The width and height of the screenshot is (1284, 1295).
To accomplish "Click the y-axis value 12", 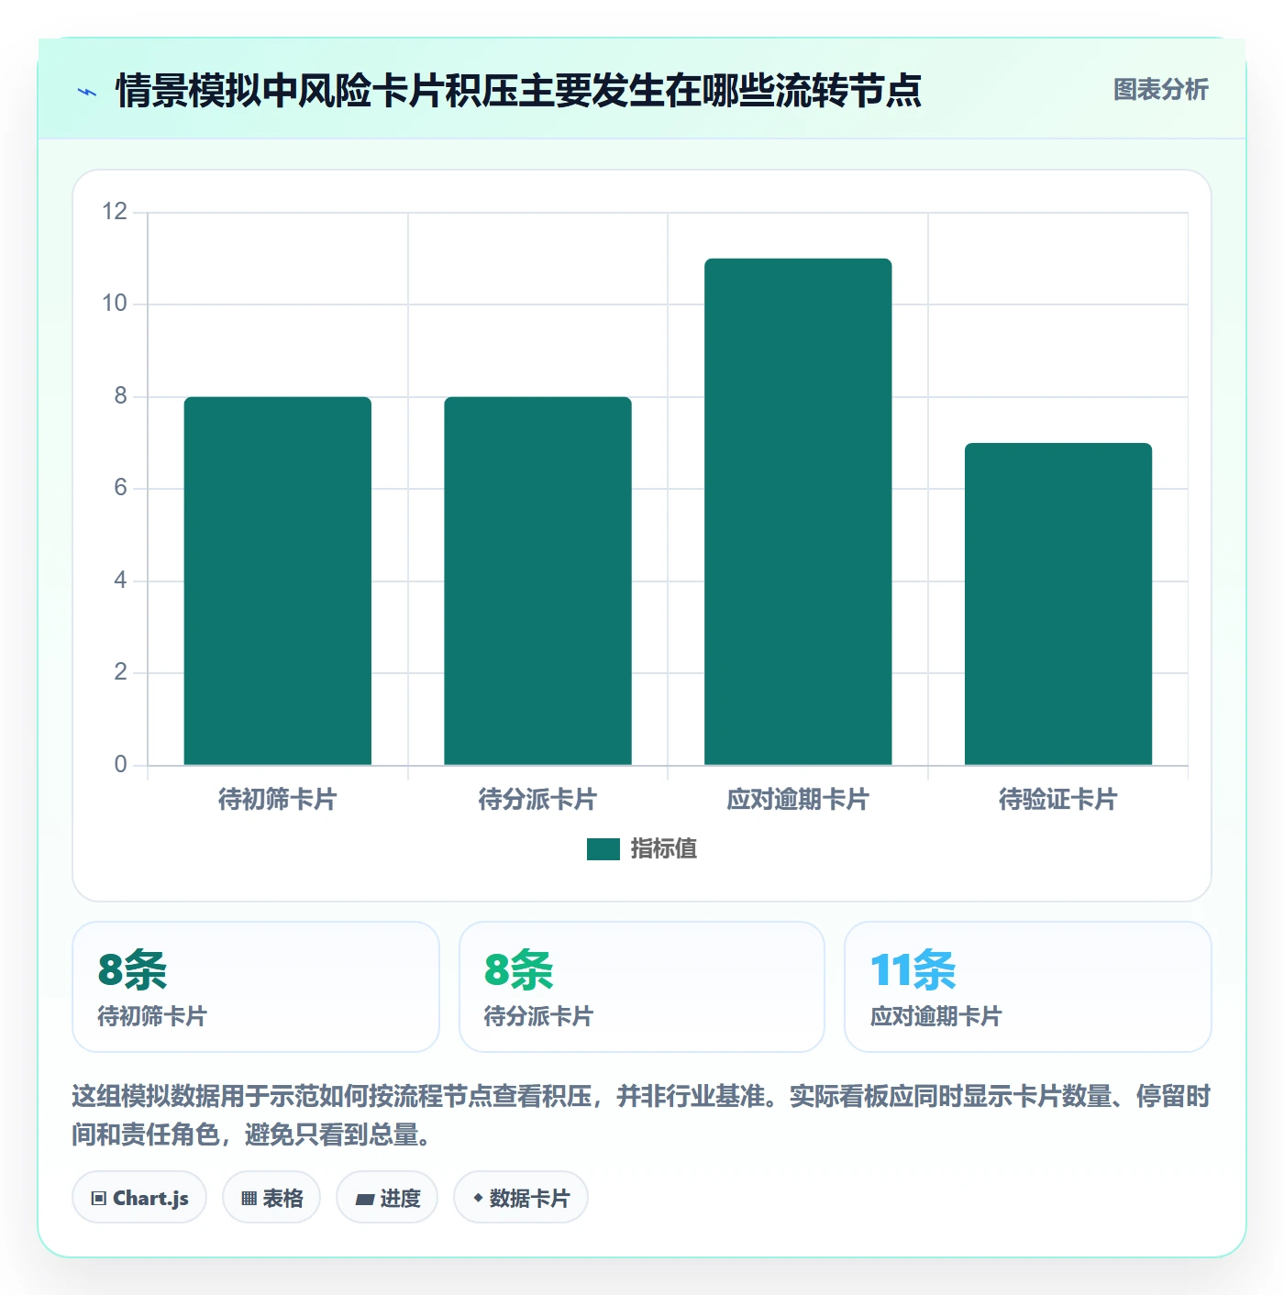I will tap(115, 212).
